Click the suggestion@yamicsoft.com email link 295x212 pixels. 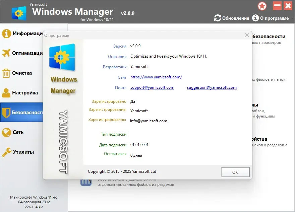tap(212, 87)
